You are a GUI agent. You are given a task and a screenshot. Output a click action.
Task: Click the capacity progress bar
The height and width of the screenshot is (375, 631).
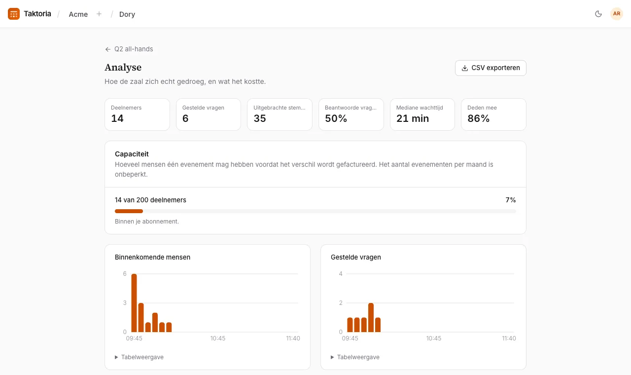(315, 211)
